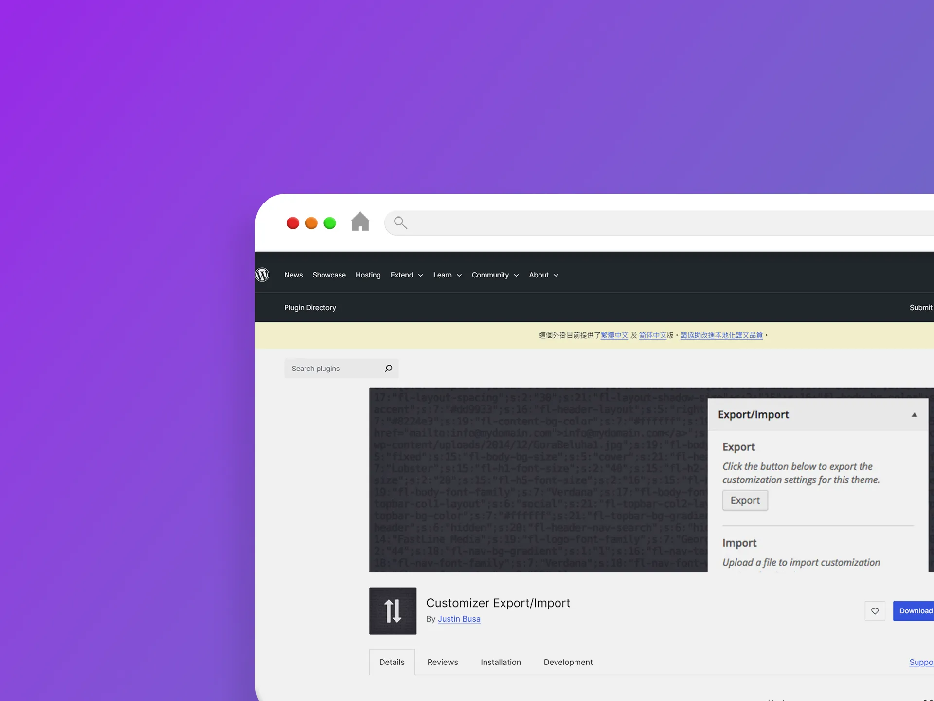The height and width of the screenshot is (701, 934).
Task: Download the Customizer Export/Import plugin
Action: tap(915, 611)
